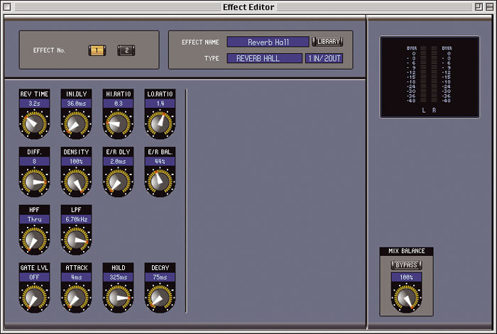The image size is (497, 334).
Task: Click the DENSITY knob
Action: point(75,183)
